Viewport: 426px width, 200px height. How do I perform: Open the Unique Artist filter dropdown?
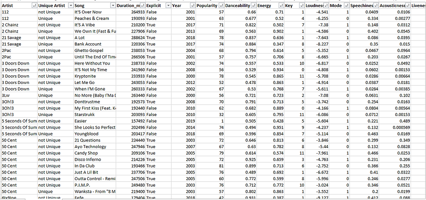(70, 6)
